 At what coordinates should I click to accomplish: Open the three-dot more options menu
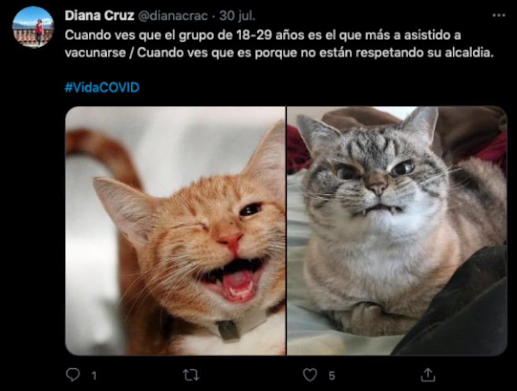pyautogui.click(x=499, y=15)
